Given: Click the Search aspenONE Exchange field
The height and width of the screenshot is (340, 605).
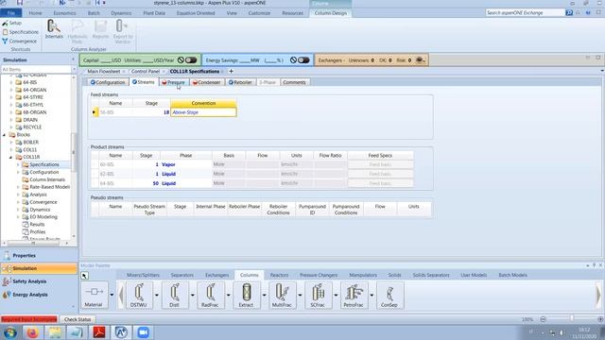Looking at the screenshot, I should point(526,12).
